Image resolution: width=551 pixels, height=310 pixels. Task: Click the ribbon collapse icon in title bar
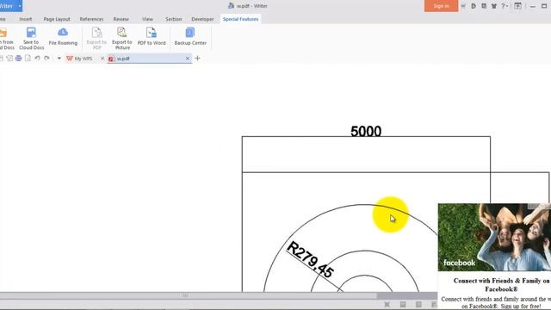pos(517,6)
